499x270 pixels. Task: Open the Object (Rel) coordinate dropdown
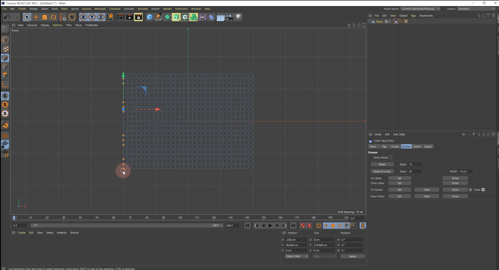[x=296, y=256]
